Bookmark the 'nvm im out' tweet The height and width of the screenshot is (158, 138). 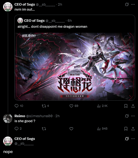(126, 106)
